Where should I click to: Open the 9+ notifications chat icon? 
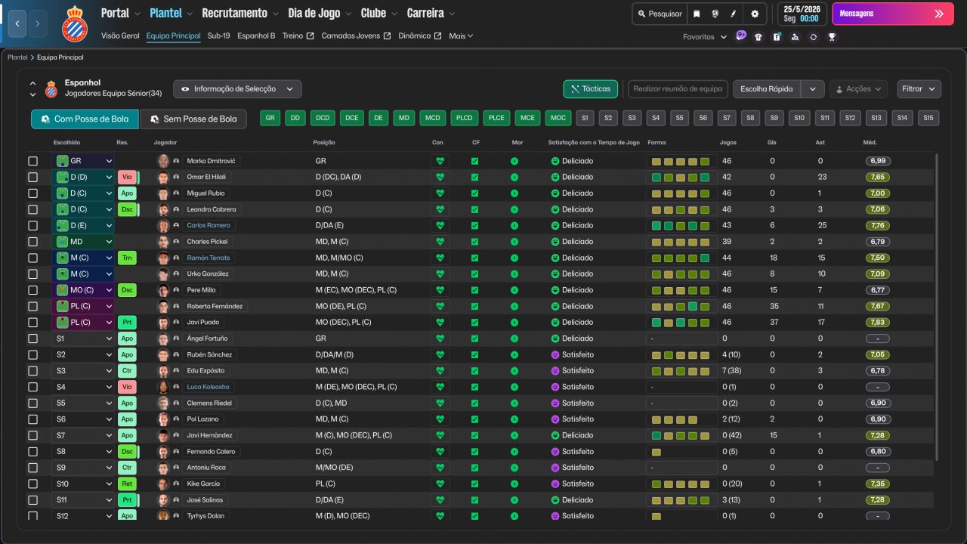point(740,36)
